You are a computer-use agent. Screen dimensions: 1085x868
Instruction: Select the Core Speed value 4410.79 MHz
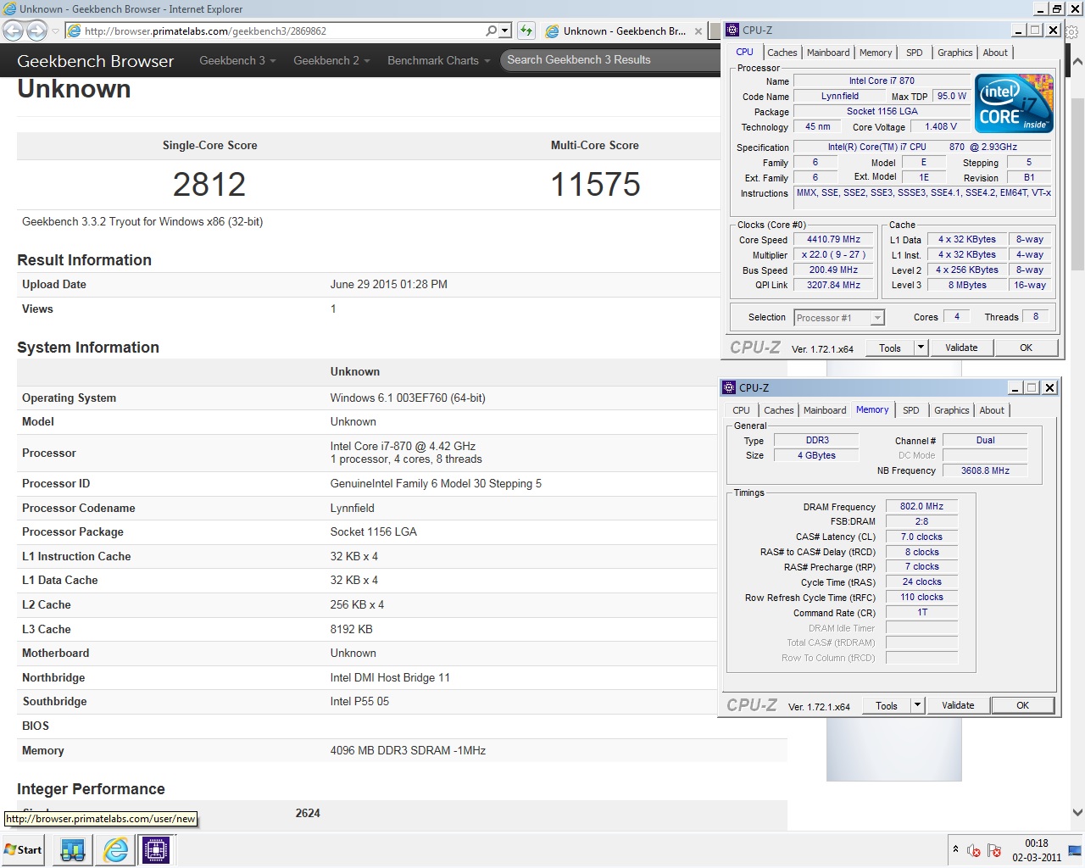(833, 240)
